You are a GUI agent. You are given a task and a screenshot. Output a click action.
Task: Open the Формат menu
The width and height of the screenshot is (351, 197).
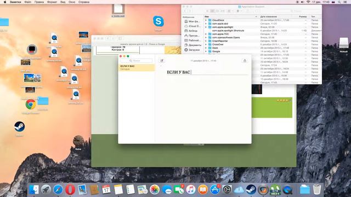[x=52, y=2]
